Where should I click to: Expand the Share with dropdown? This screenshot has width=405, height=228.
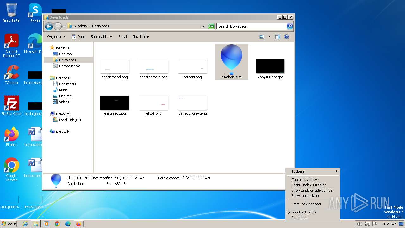(101, 37)
